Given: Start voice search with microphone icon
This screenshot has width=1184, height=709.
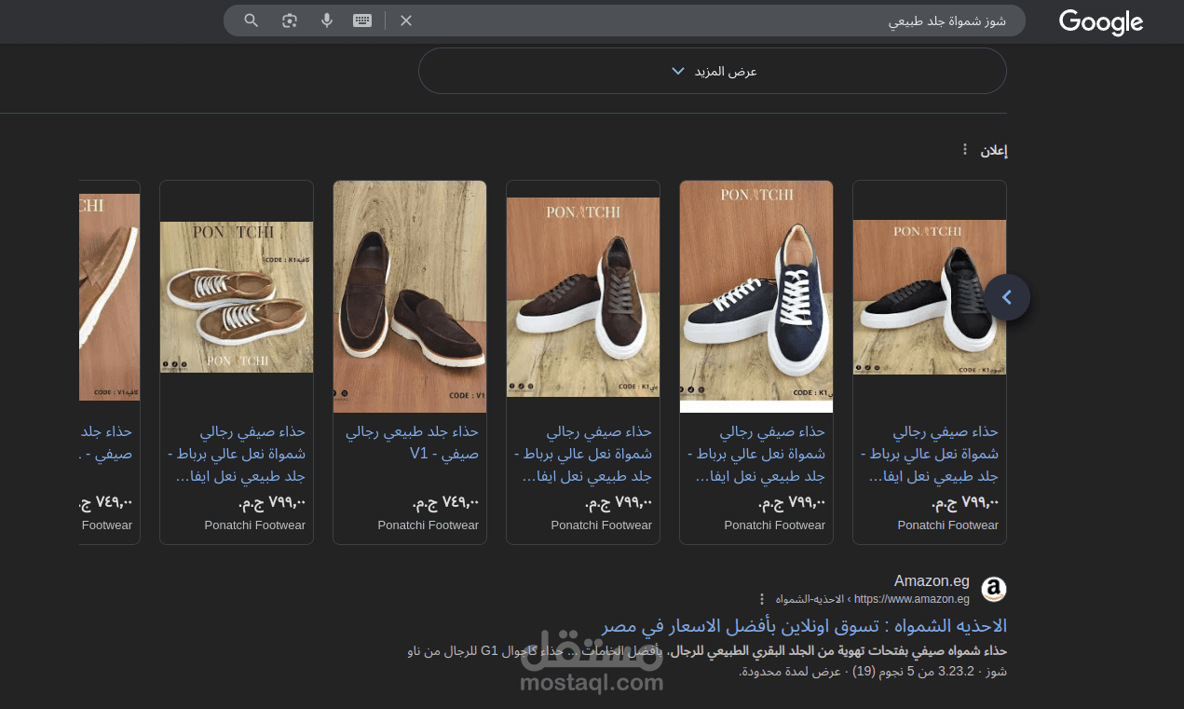Looking at the screenshot, I should (327, 20).
